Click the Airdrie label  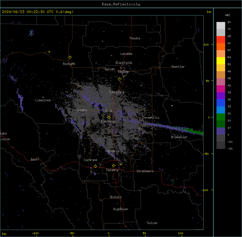pyautogui.click(x=113, y=151)
